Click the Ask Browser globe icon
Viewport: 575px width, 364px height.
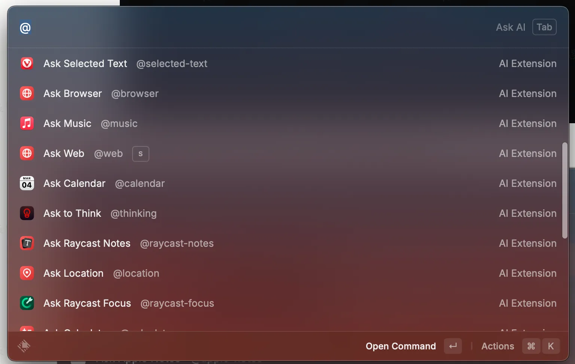(x=27, y=93)
